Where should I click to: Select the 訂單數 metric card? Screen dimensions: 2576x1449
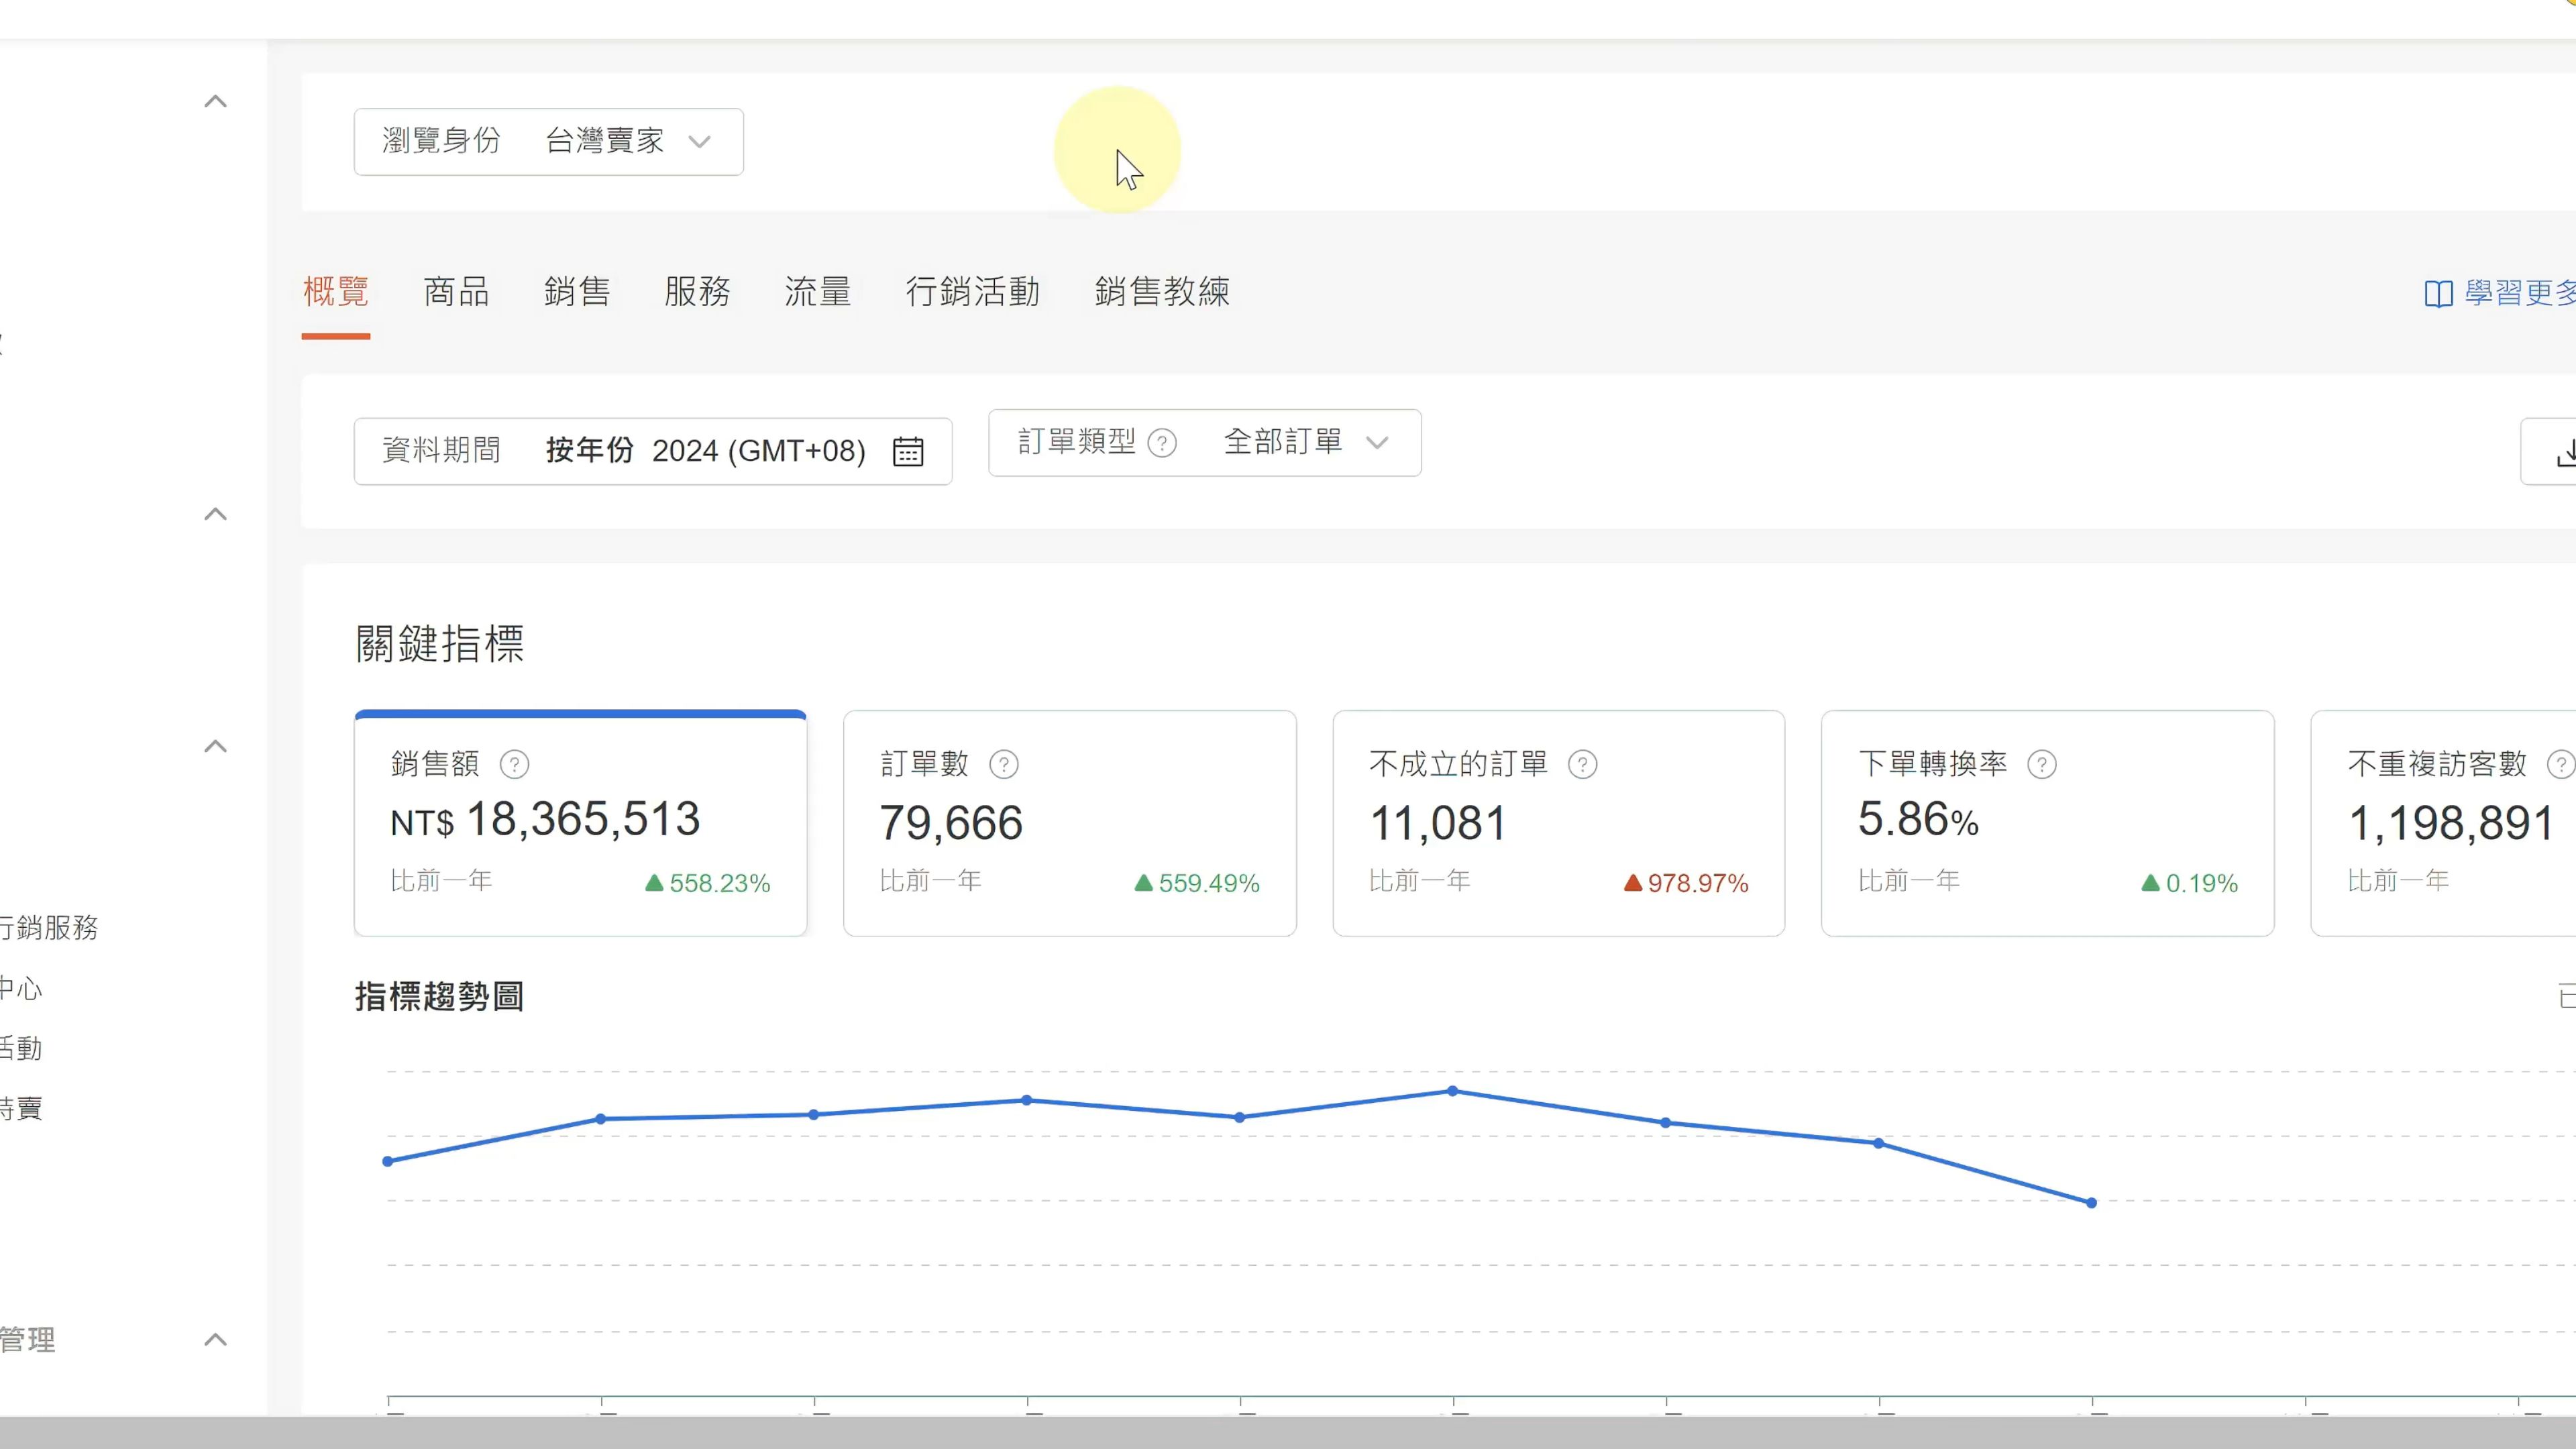click(1069, 823)
